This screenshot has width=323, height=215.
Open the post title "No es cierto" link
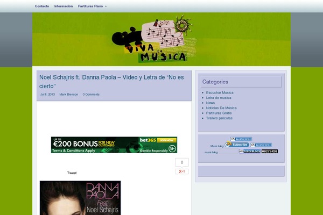click(111, 82)
